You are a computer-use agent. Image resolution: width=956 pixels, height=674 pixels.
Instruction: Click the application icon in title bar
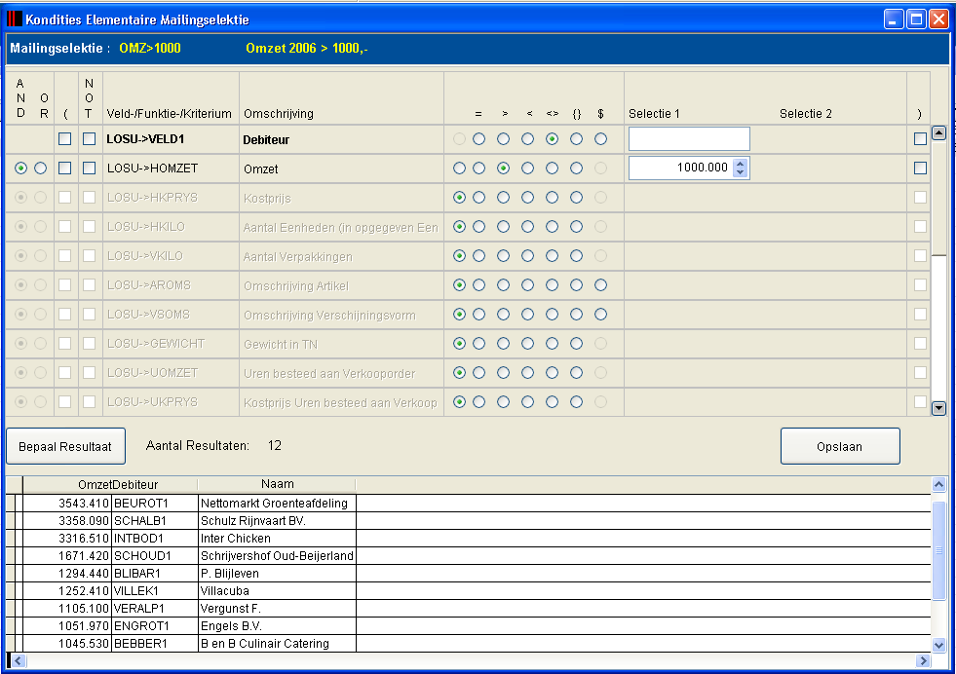tap(14, 19)
